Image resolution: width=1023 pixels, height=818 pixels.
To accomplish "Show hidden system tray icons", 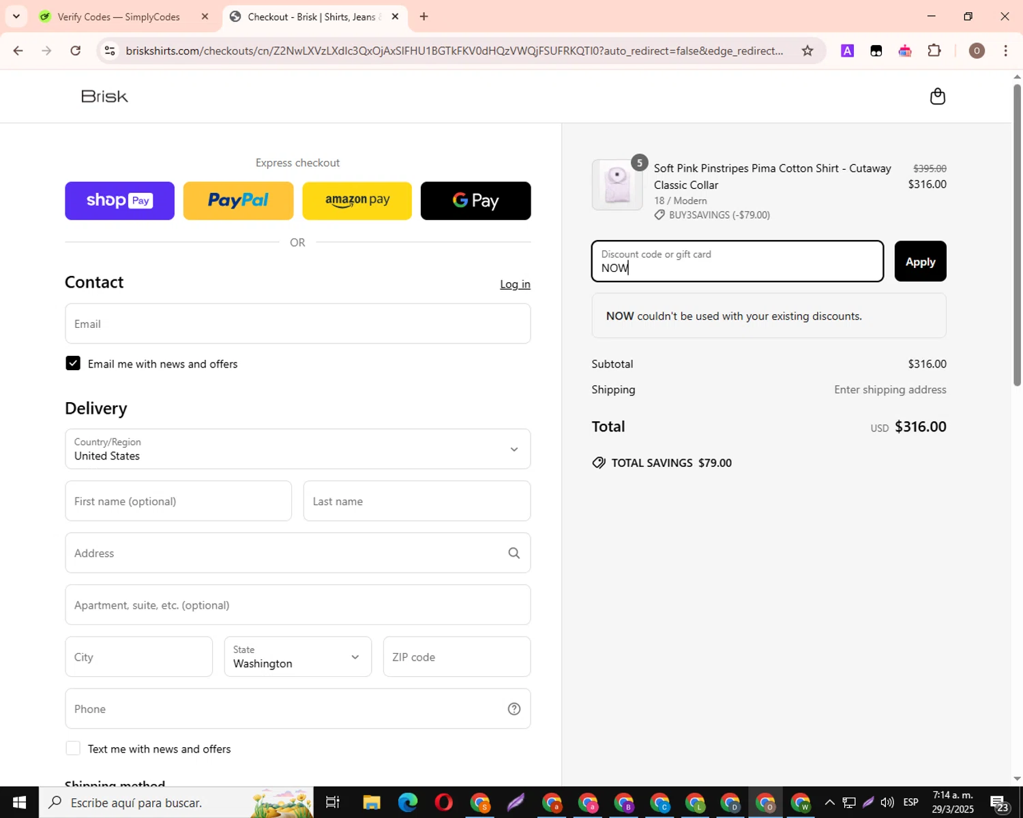I will 829,802.
